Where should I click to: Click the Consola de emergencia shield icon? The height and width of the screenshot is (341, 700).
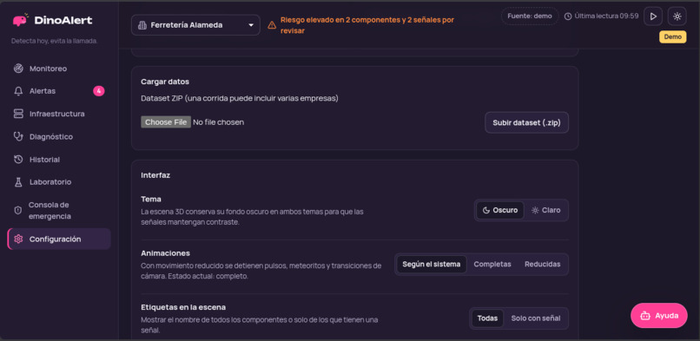coord(18,210)
